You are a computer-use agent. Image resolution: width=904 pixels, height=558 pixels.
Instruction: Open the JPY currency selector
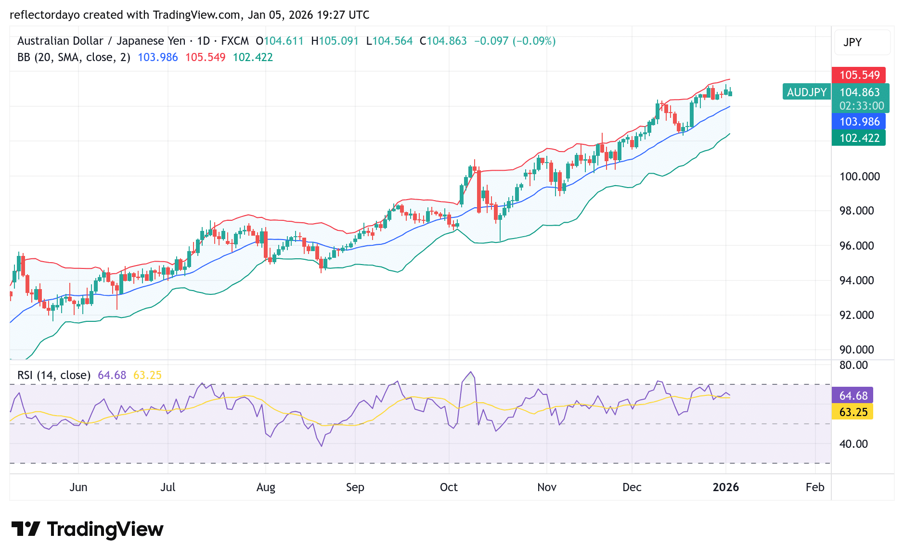pos(862,42)
